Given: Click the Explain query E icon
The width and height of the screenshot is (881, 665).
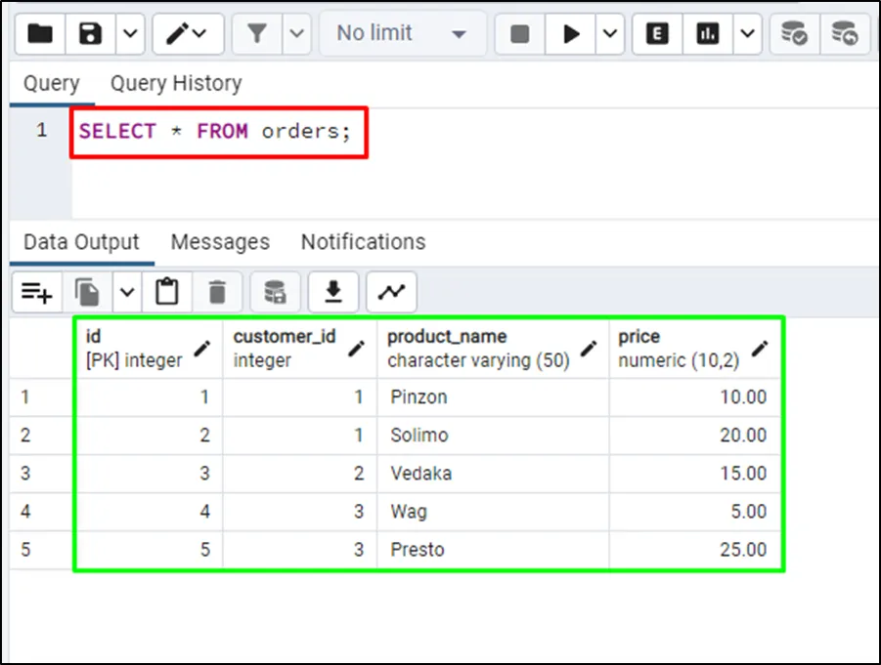Looking at the screenshot, I should pyautogui.click(x=658, y=34).
